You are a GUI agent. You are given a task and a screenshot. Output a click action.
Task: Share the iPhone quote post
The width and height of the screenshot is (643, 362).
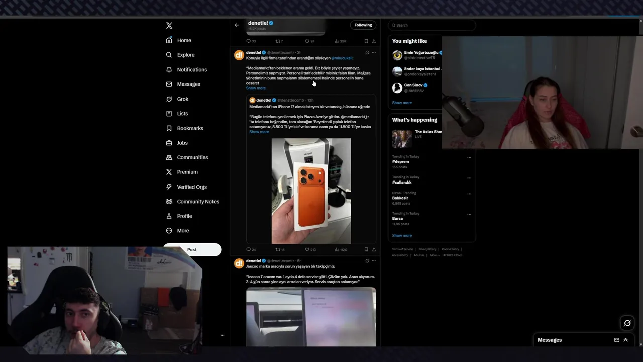(374, 249)
